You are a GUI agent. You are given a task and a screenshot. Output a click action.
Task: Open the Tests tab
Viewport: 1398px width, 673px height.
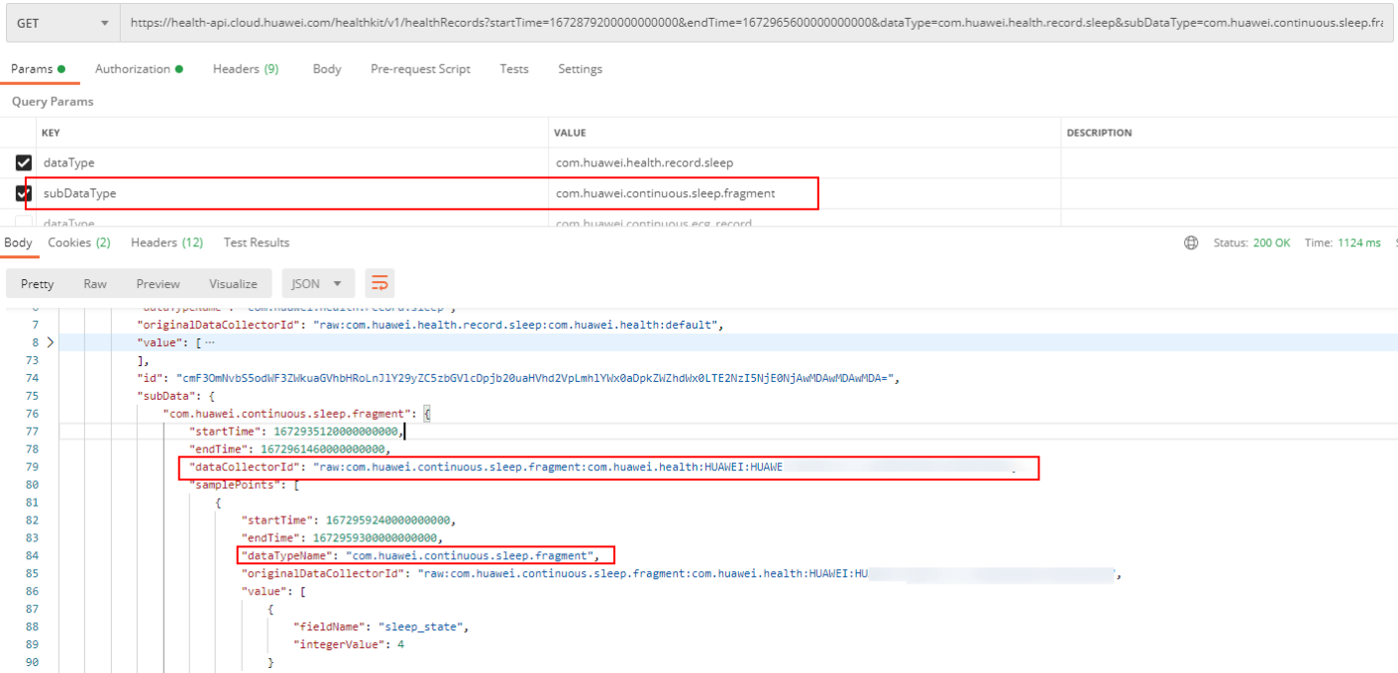coord(514,69)
